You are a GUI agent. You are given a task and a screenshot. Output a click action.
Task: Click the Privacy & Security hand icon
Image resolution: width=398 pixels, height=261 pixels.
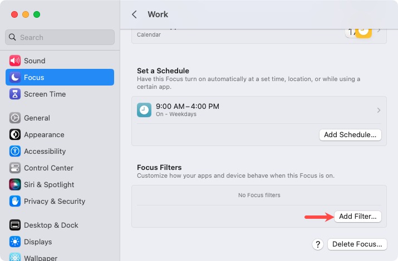click(15, 201)
